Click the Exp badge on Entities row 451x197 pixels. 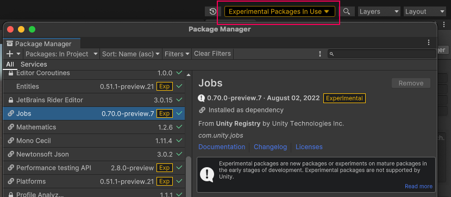tap(165, 86)
